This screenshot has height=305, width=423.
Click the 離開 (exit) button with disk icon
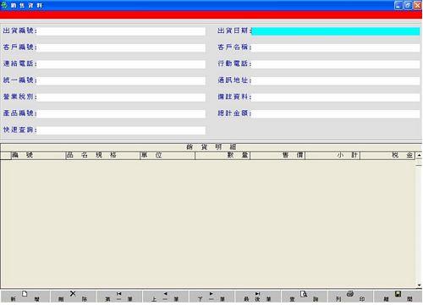click(398, 297)
